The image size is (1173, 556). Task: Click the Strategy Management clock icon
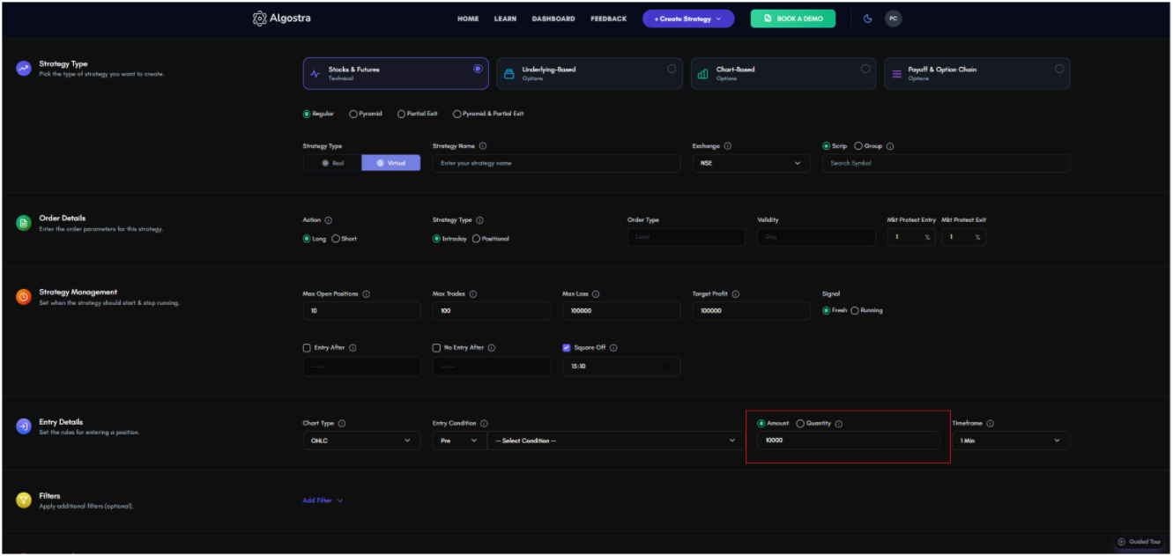pos(24,297)
